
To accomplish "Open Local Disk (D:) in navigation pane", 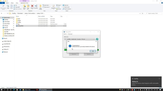I will click(x=7, y=44).
